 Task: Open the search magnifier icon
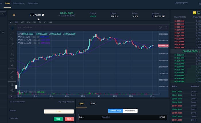[3, 13]
